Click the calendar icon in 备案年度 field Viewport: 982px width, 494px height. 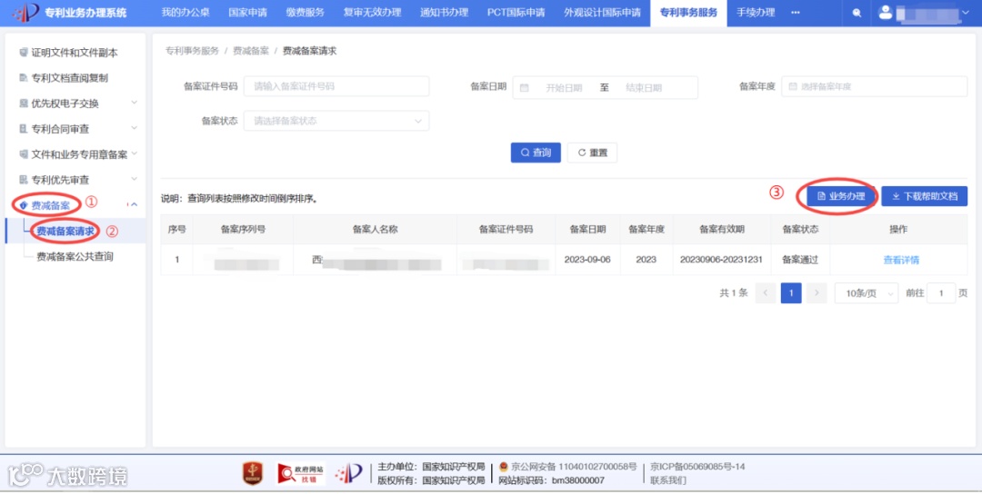[x=793, y=87]
